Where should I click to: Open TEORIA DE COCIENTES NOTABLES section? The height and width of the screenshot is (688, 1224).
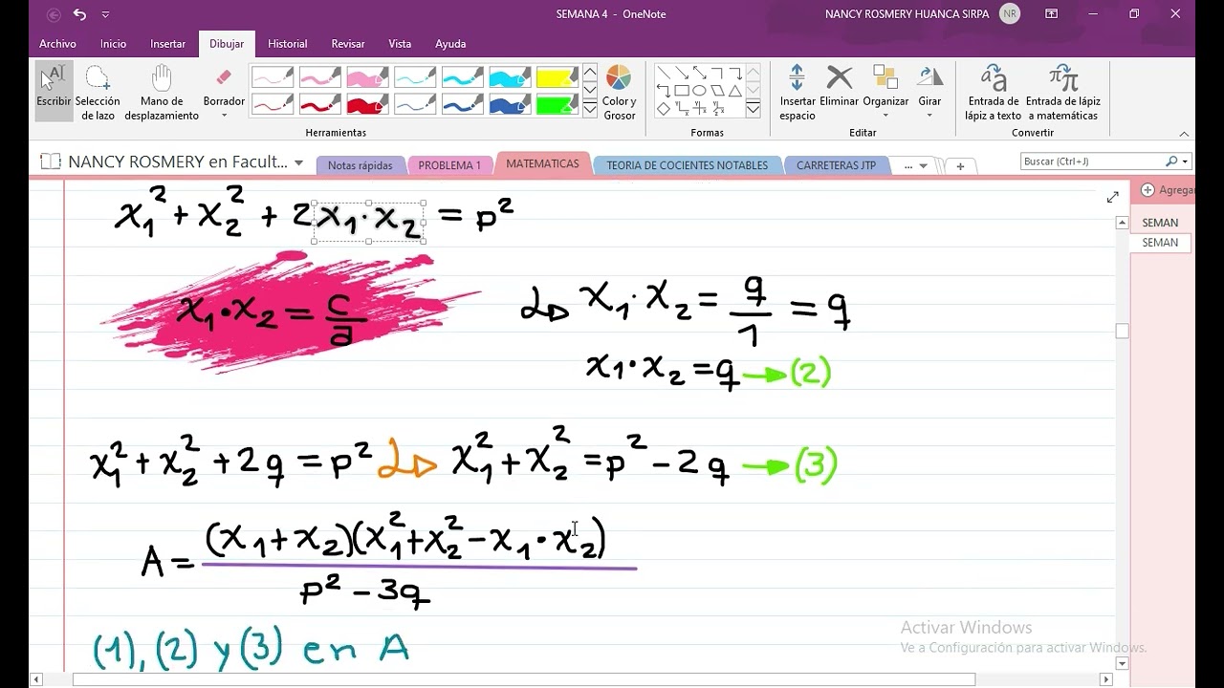pyautogui.click(x=687, y=165)
